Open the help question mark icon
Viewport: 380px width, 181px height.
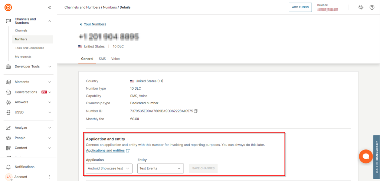coord(372,7)
